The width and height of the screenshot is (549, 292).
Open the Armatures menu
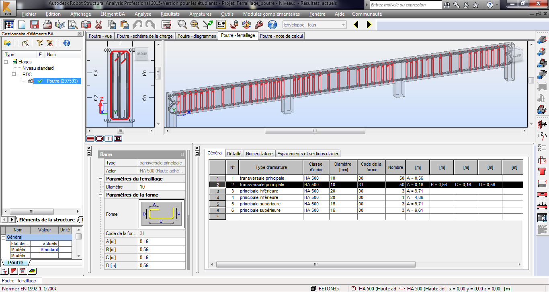pyautogui.click(x=200, y=14)
